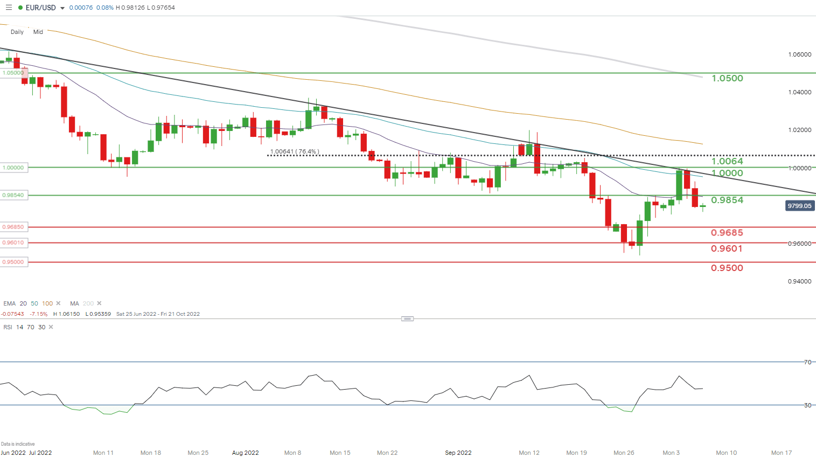Click the H 0.98126 high value in header

pos(130,8)
